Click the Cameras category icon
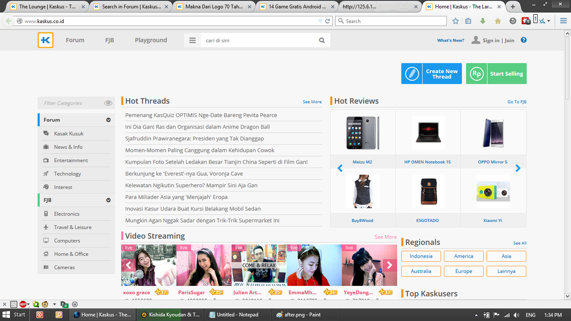Image resolution: width=571 pixels, height=321 pixels. 46,267
